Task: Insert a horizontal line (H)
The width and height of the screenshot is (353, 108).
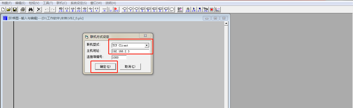Action: 104,10
